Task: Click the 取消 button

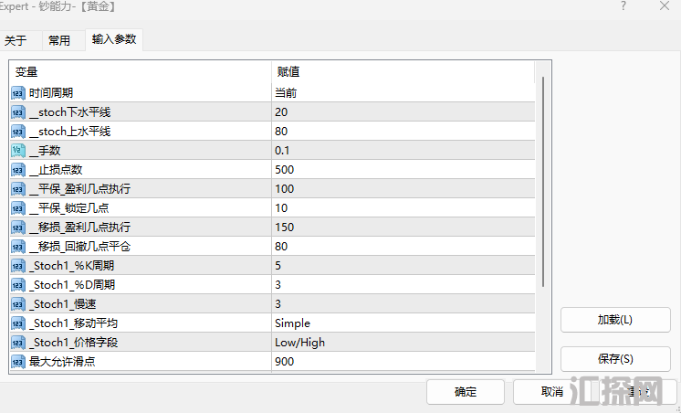Action: click(552, 392)
